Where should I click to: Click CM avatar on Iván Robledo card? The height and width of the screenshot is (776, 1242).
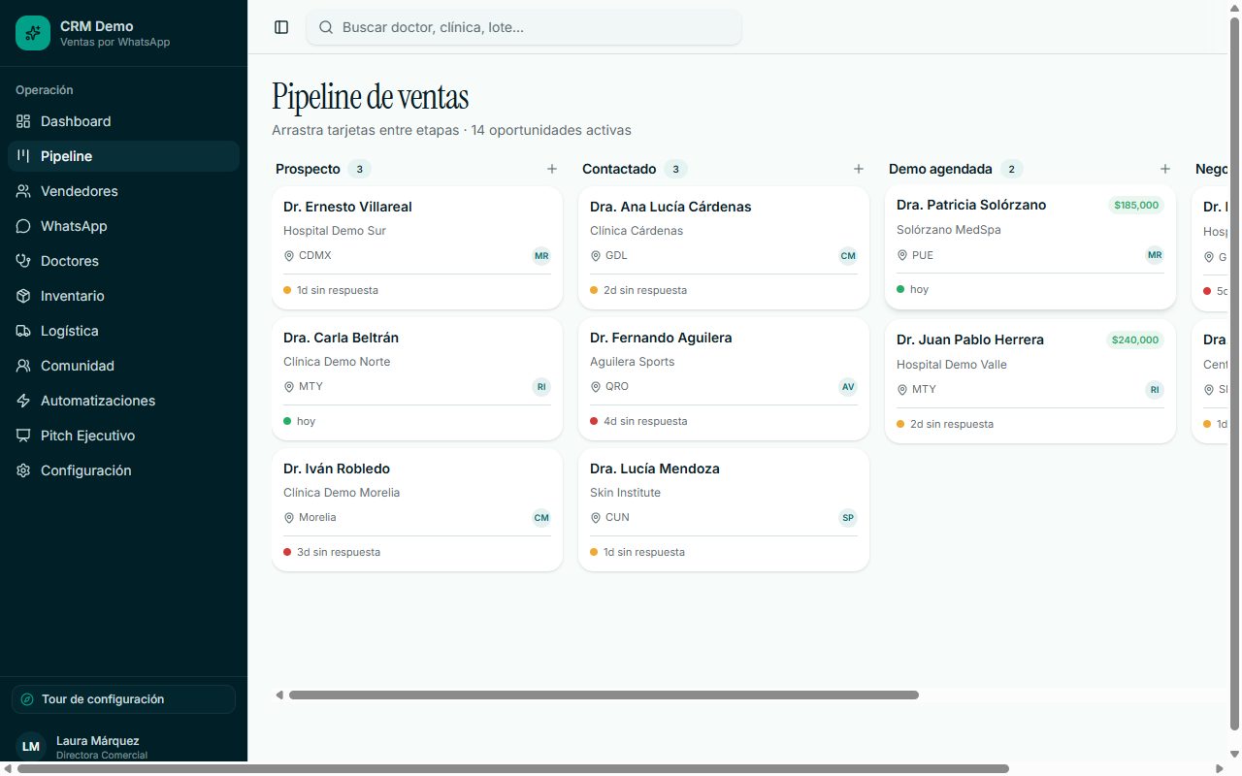pos(541,518)
